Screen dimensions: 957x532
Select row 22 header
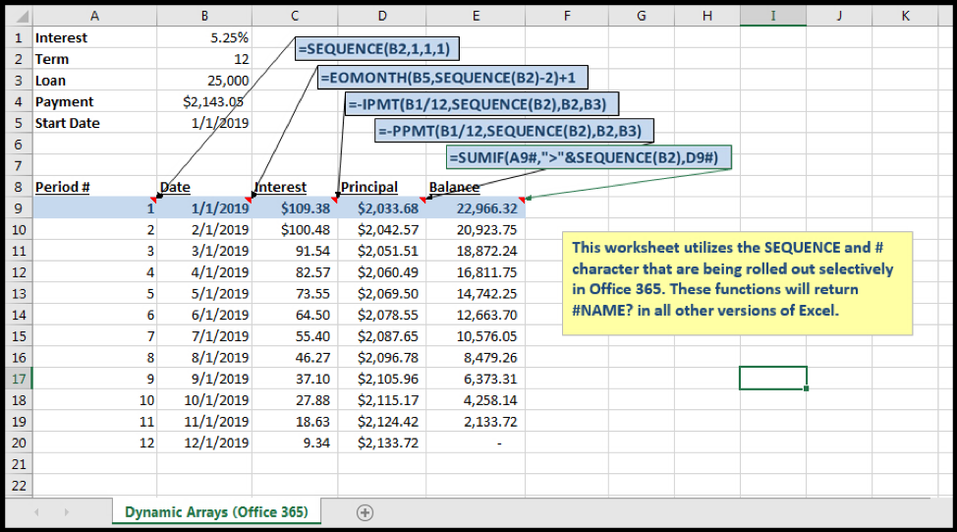pyautogui.click(x=19, y=485)
